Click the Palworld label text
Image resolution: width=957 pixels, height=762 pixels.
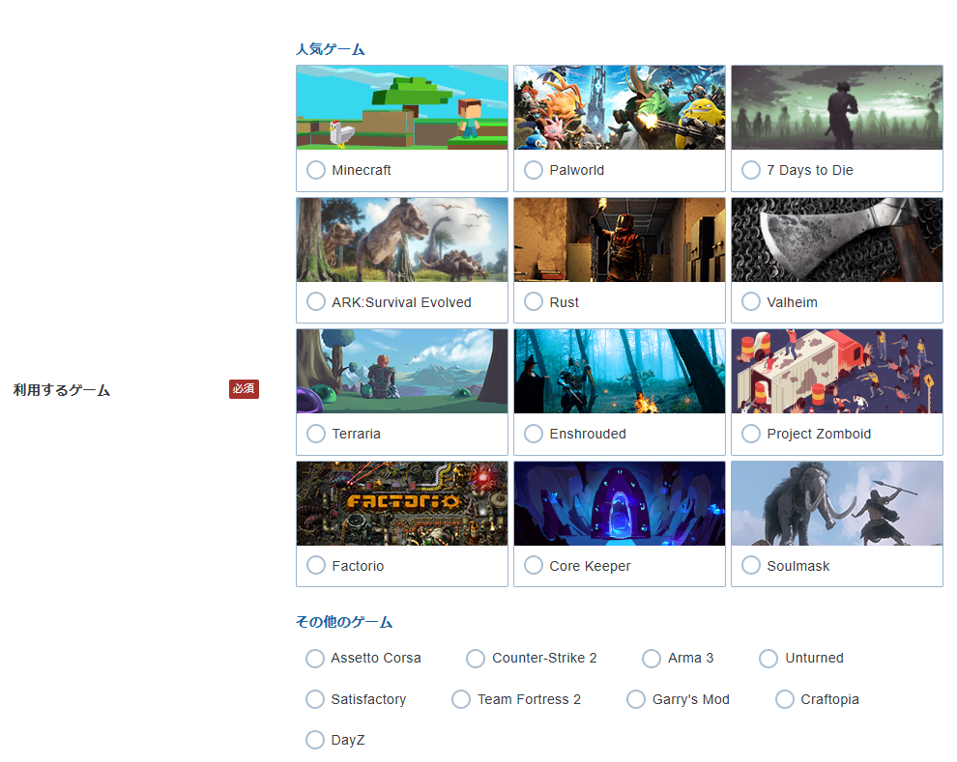click(x=577, y=170)
